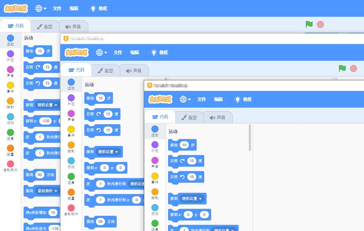Open the 编辑 menu in the middle window
This screenshot has width=364, height=231.
pyautogui.click(x=135, y=52)
